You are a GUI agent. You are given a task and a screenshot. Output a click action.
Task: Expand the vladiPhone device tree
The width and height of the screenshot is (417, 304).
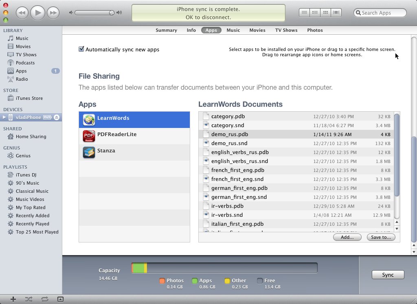[4, 117]
